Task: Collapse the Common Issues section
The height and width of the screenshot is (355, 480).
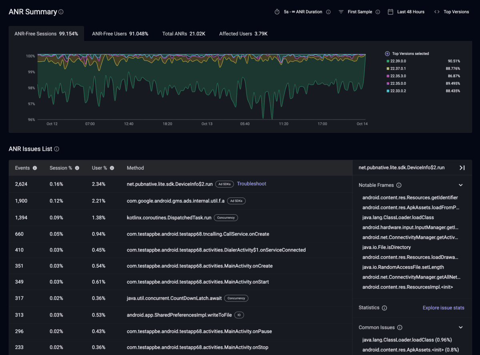Action: 460,327
